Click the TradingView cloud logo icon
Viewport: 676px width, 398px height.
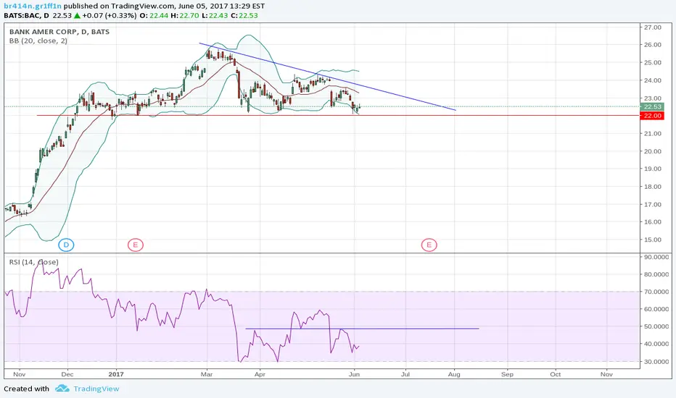coord(62,389)
